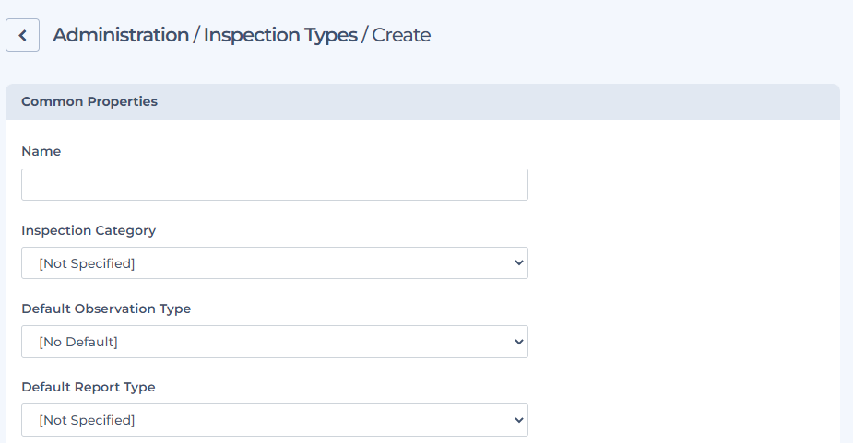Click the Inspection Category dropdown arrow

click(x=518, y=263)
